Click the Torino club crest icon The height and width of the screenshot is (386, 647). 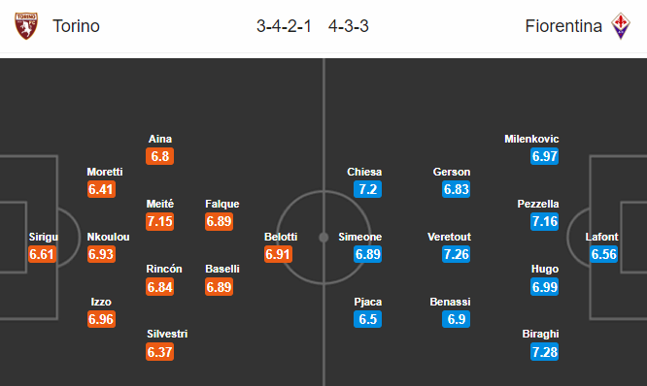26,25
